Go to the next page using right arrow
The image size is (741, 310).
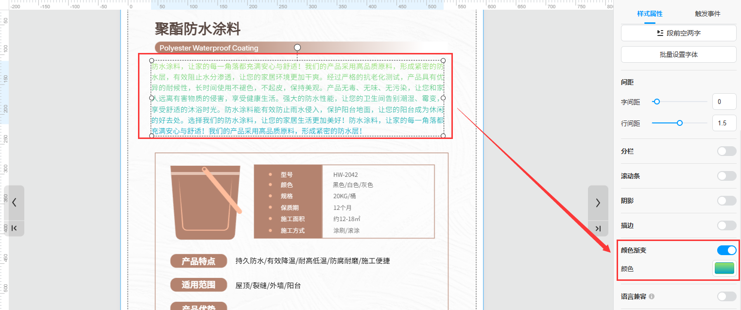(x=598, y=203)
